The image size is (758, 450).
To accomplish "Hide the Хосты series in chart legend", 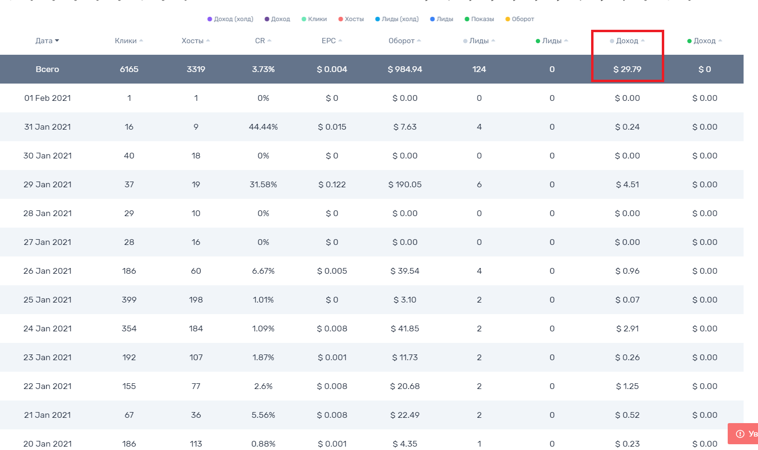I will tap(351, 19).
